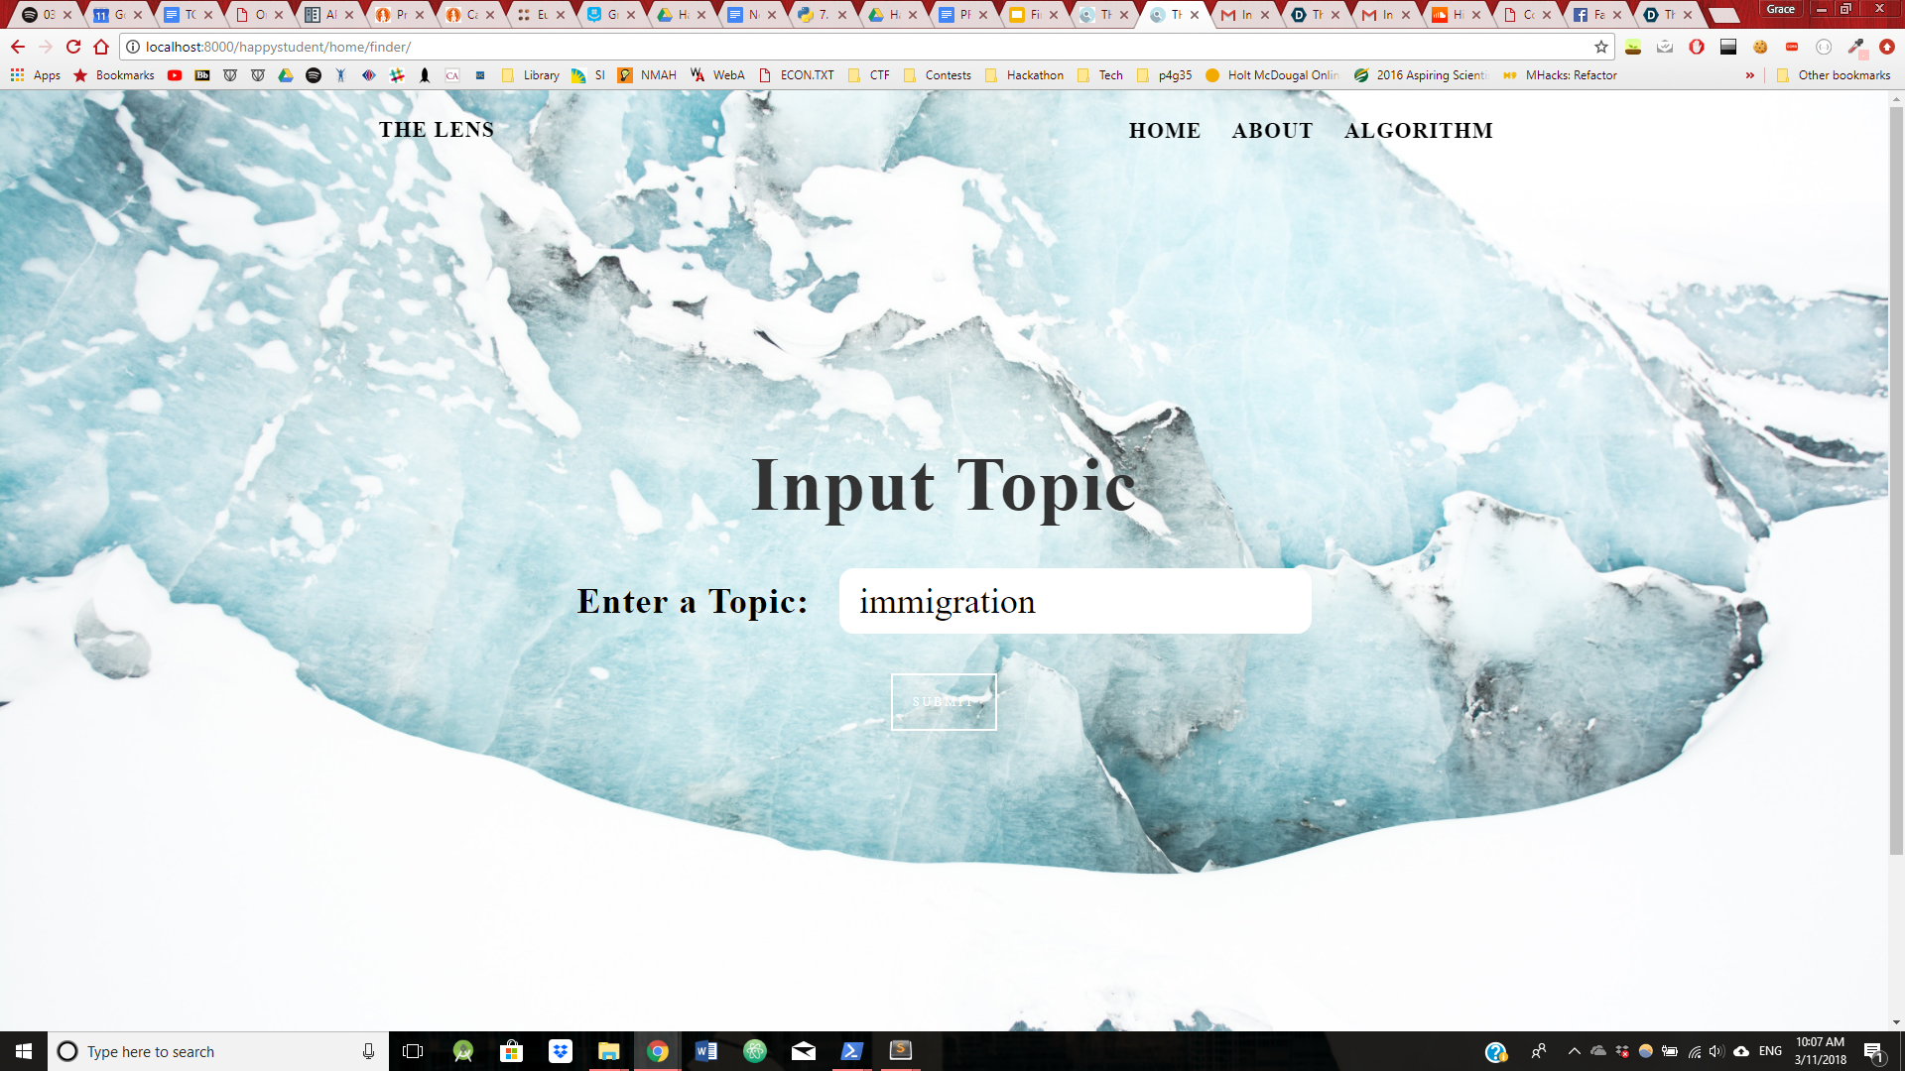This screenshot has width=1905, height=1071.
Task: Bookmark this page with the star icon
Action: pos(1600,47)
